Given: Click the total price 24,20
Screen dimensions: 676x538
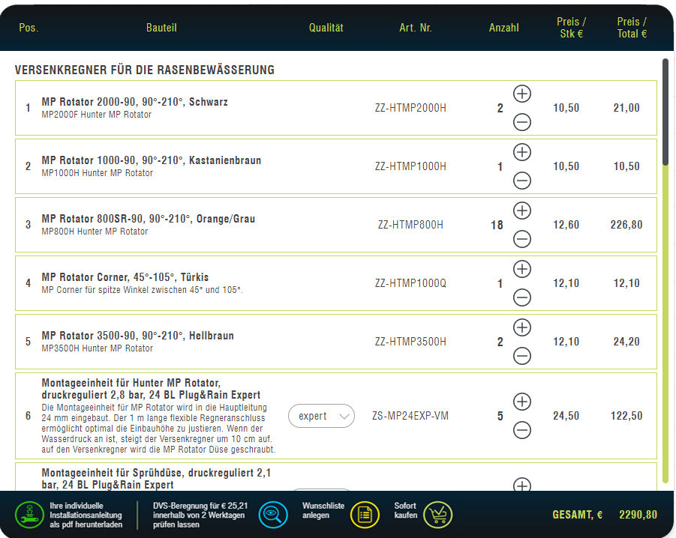Looking at the screenshot, I should click(626, 342).
